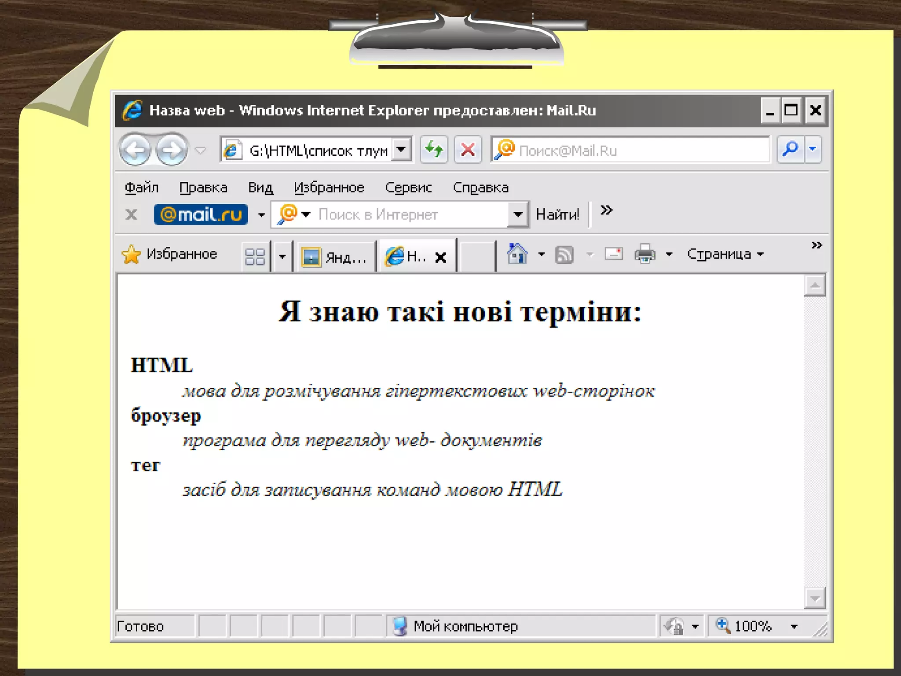Click the magnifier search button
The image size is (901, 676).
[790, 150]
